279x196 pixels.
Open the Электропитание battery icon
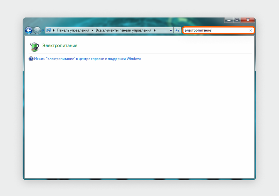pyautogui.click(x=34, y=47)
